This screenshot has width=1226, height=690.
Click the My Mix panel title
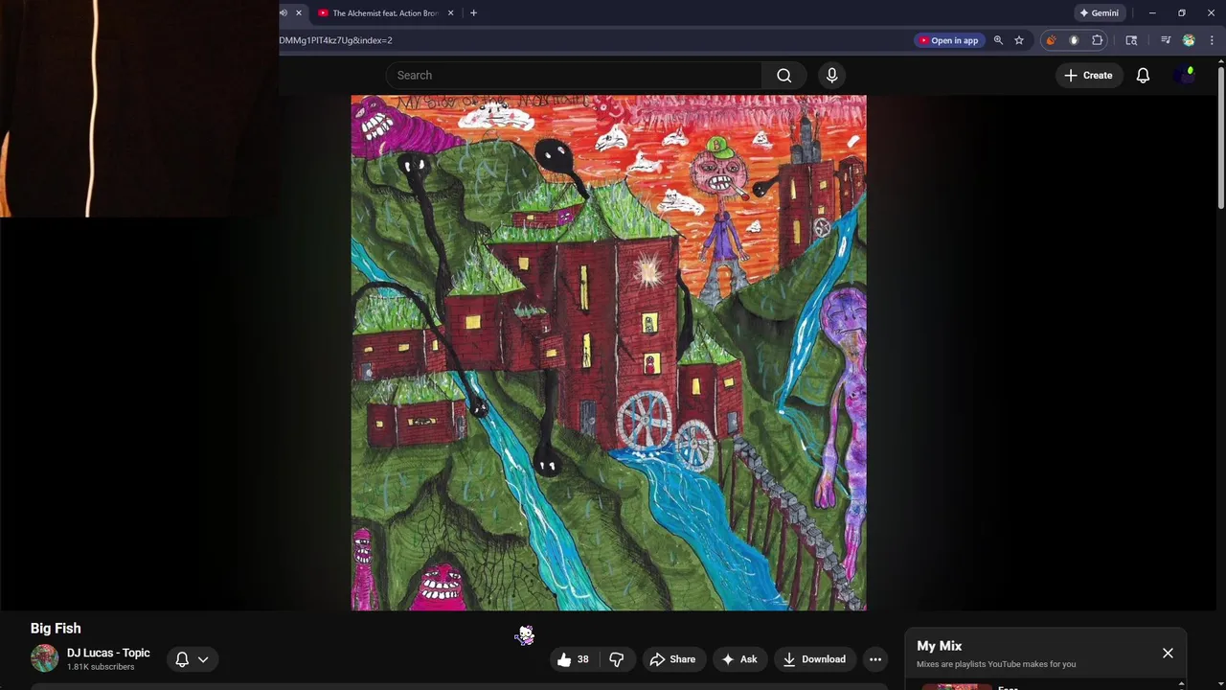pos(939,646)
